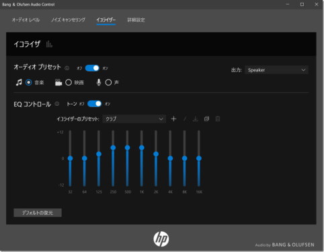
Task: Toggle the オーディオ プリセット switch
Action: point(92,68)
